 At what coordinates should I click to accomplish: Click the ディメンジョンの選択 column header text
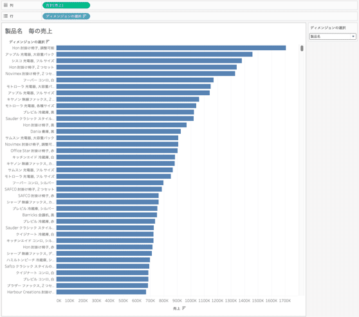tap(27, 42)
